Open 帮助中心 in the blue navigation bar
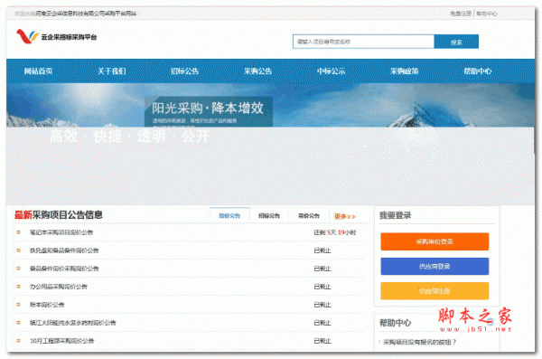The height and width of the screenshot is (359, 542). 478,71
